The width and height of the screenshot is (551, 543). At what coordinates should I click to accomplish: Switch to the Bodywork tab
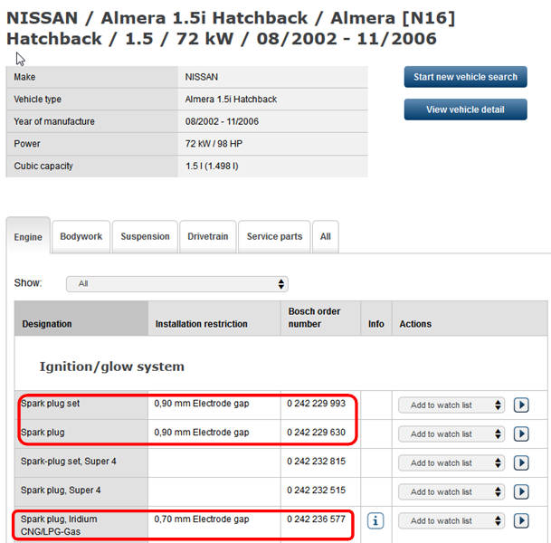tap(81, 236)
